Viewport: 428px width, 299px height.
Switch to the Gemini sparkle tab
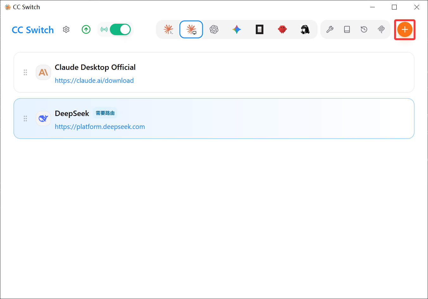[x=237, y=29]
